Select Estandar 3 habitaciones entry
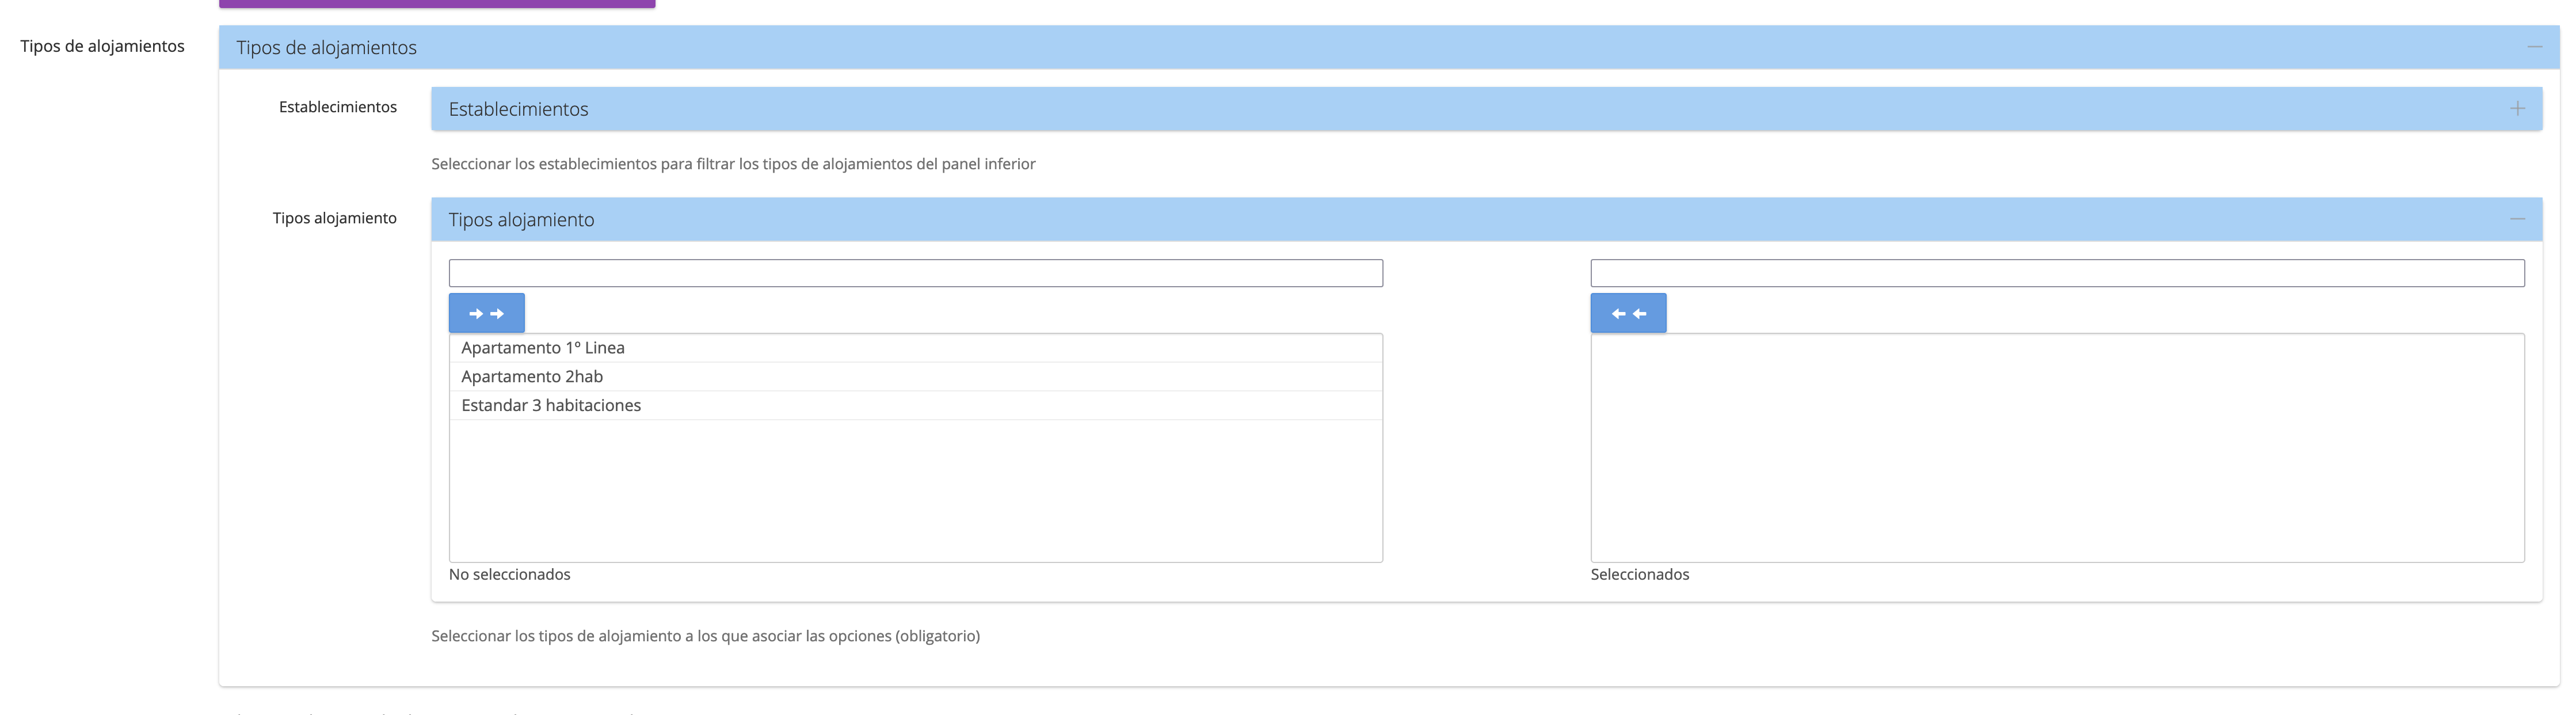 tap(551, 405)
